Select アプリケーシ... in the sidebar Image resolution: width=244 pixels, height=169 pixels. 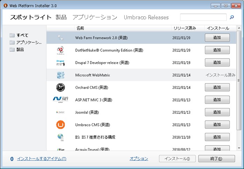[x=29, y=42]
